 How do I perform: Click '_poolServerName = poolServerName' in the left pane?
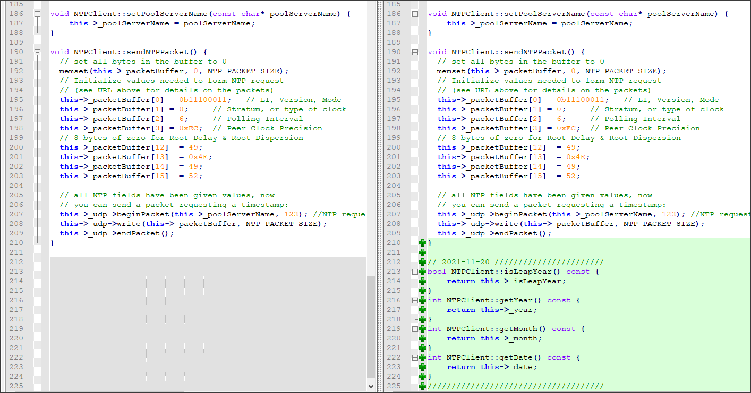174,23
